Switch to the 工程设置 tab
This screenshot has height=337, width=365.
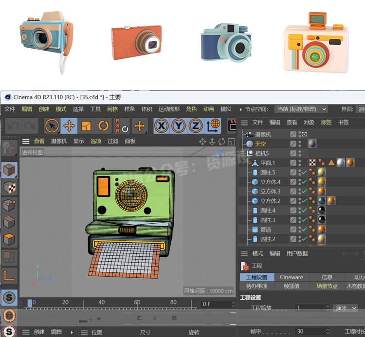click(257, 277)
